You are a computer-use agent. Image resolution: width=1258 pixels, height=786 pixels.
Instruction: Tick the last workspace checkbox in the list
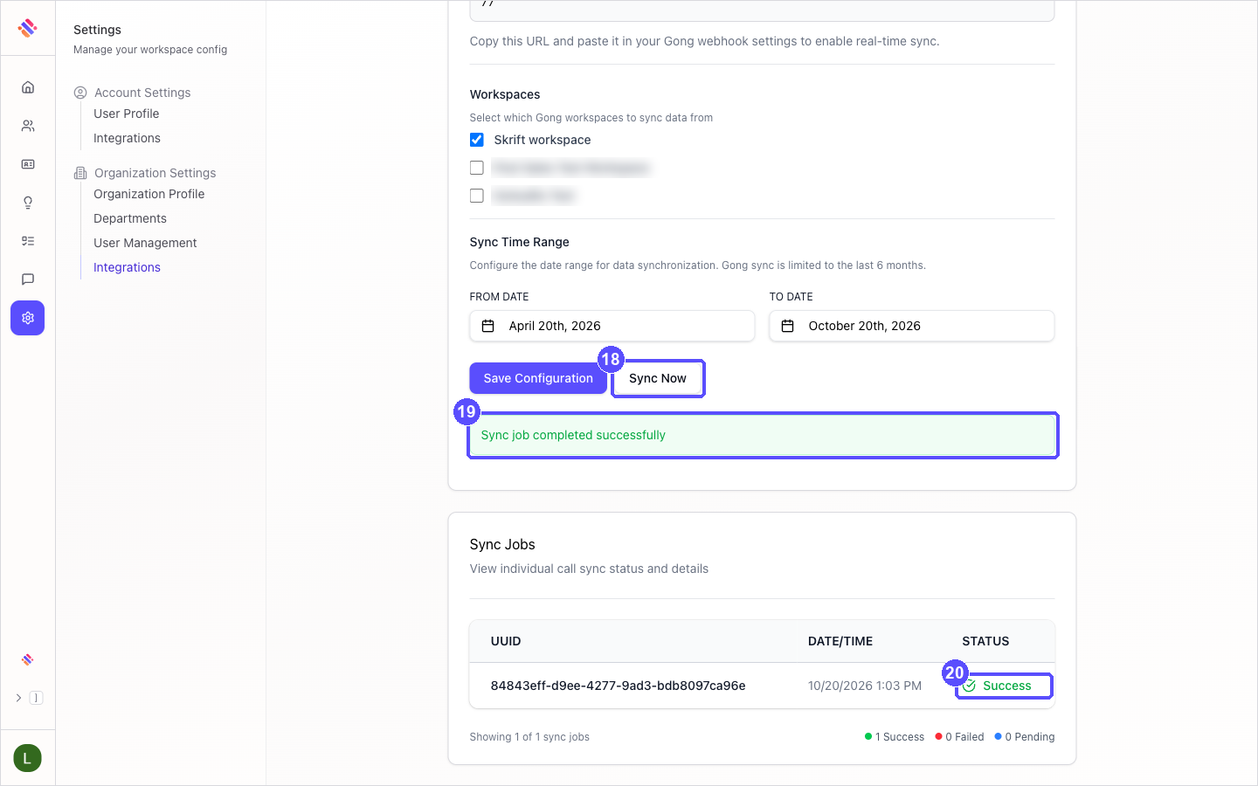click(x=477, y=196)
